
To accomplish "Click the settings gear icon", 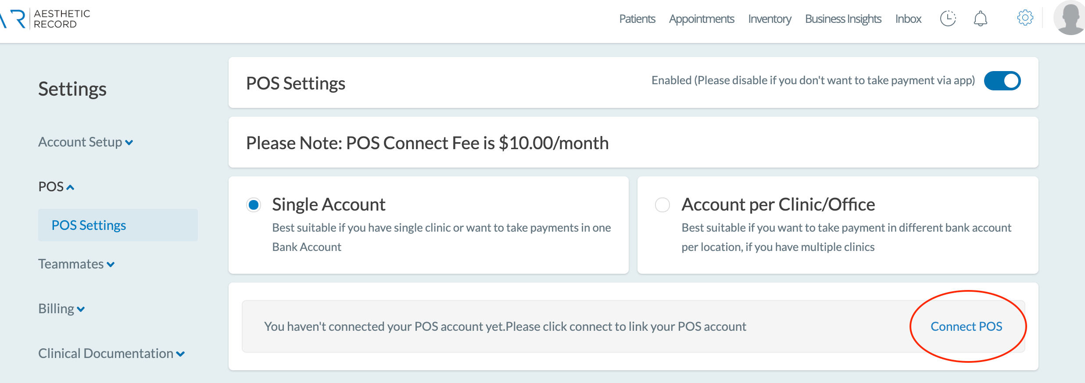I will click(1025, 18).
